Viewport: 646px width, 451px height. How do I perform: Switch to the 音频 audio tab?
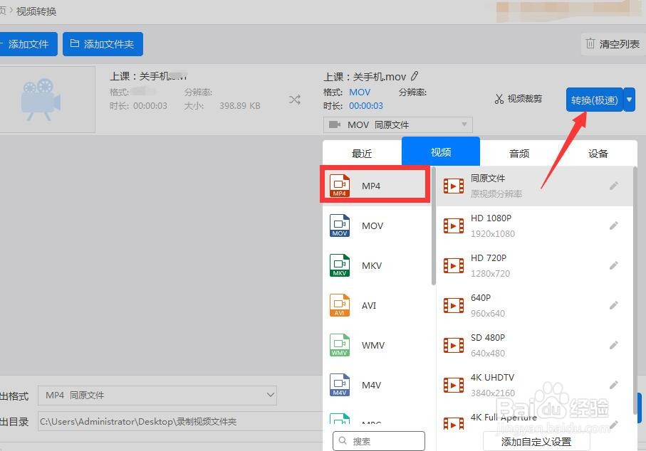pos(519,152)
